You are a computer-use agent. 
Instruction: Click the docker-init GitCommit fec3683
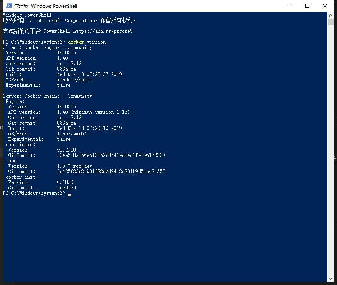tap(66, 188)
